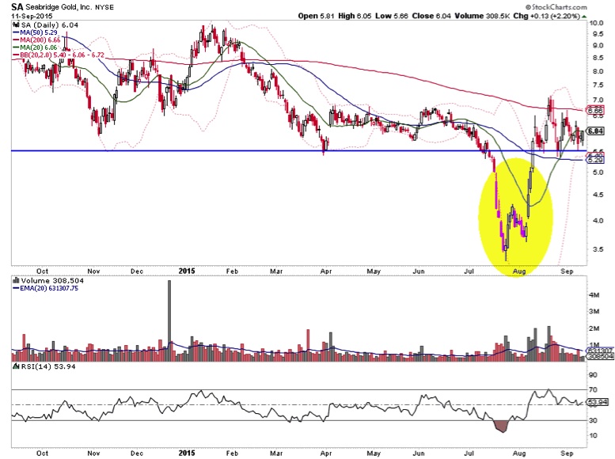Click the NYSE exchange label
This screenshot has width=615, height=459.
[x=104, y=7]
